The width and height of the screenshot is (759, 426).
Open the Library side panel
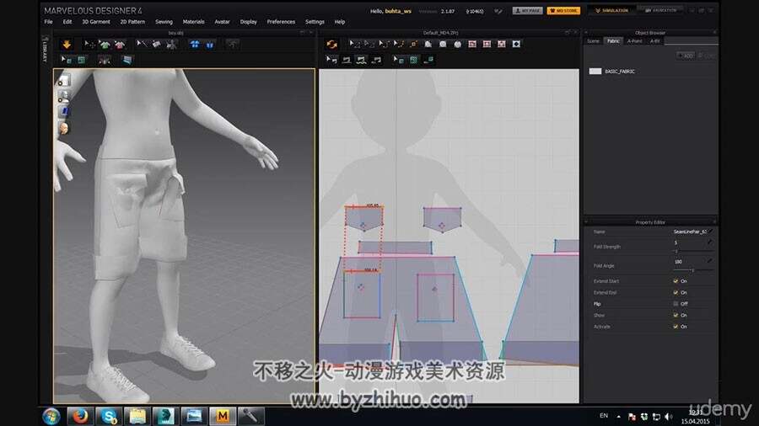click(45, 48)
